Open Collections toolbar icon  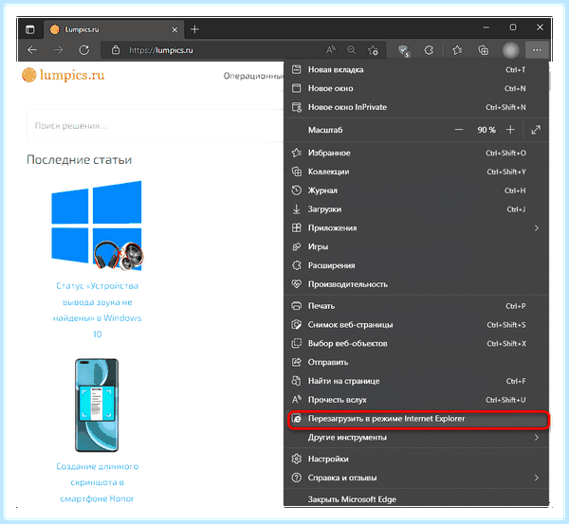[x=483, y=50]
